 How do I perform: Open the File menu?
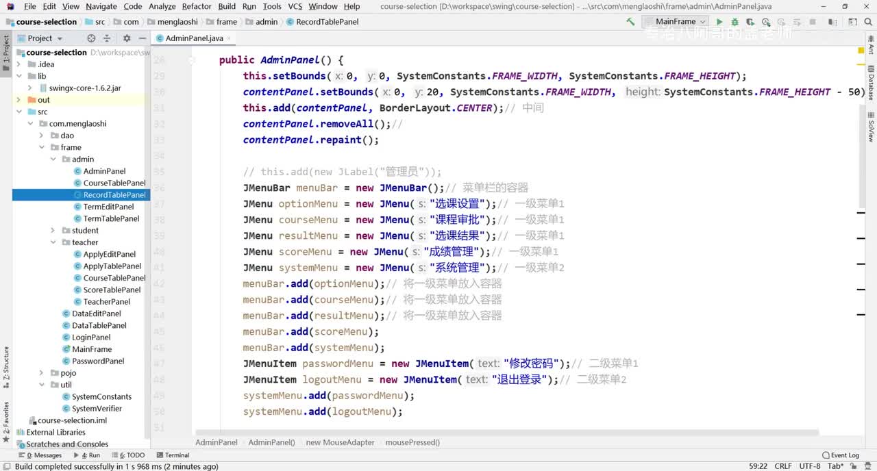[x=29, y=6]
